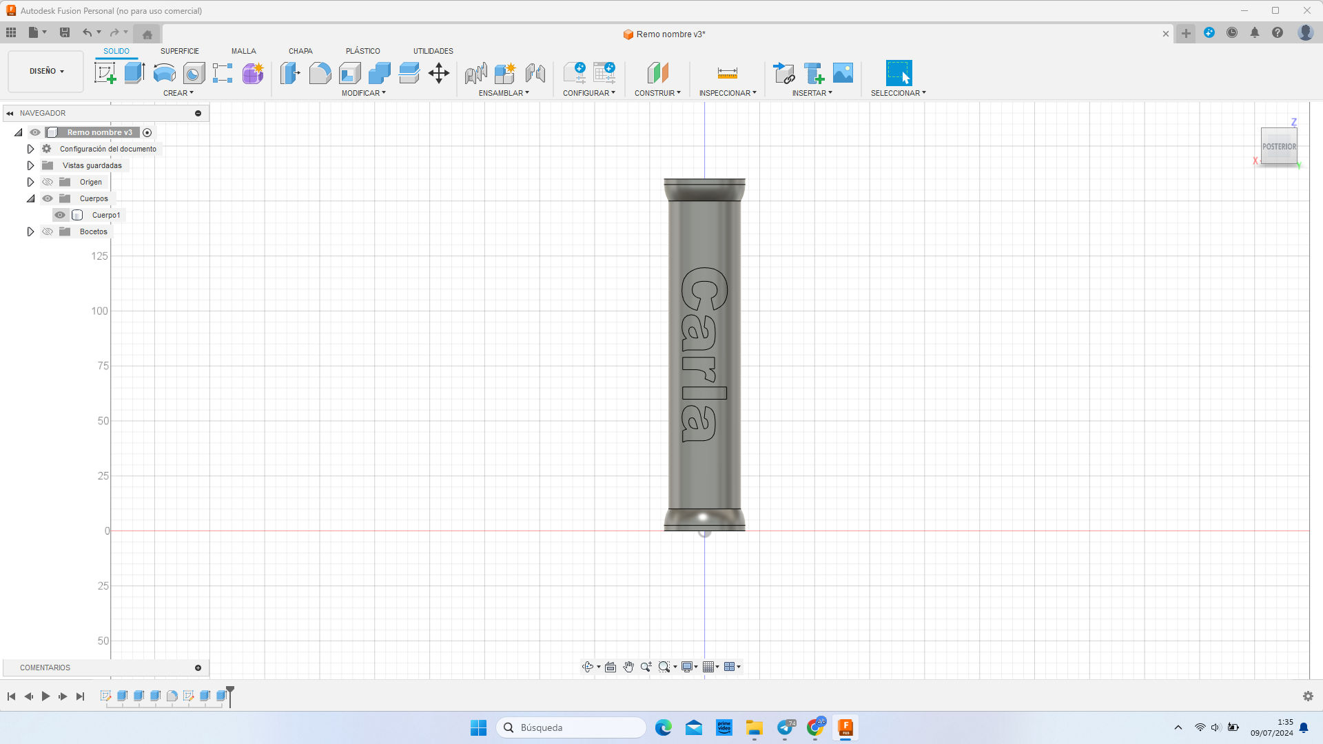Click the Look At camera icon
This screenshot has width=1323, height=744.
pyautogui.click(x=611, y=667)
